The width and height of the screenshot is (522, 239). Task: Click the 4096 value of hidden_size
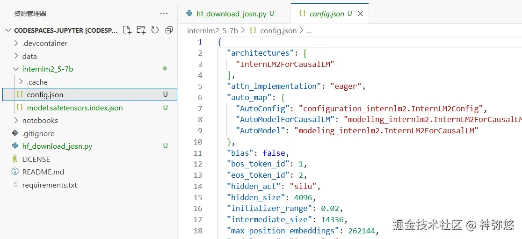[x=303, y=197]
